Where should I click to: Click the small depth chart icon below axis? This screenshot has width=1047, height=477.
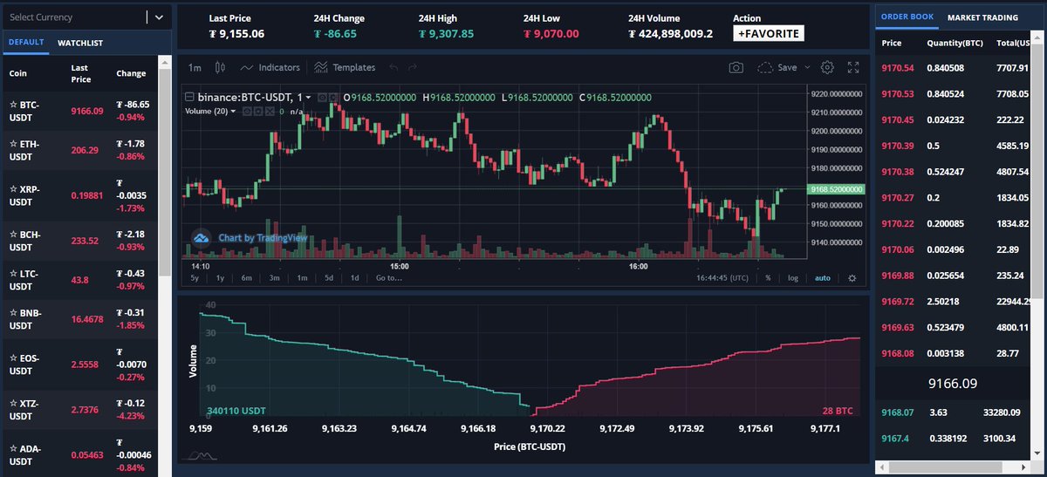(202, 454)
